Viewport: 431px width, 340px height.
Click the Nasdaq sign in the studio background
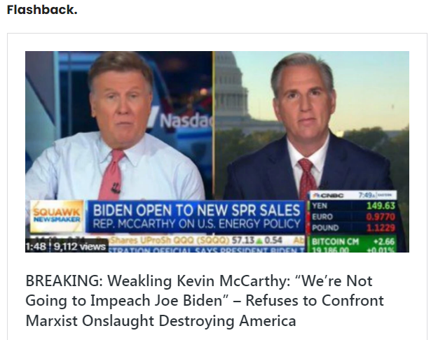[x=186, y=121]
